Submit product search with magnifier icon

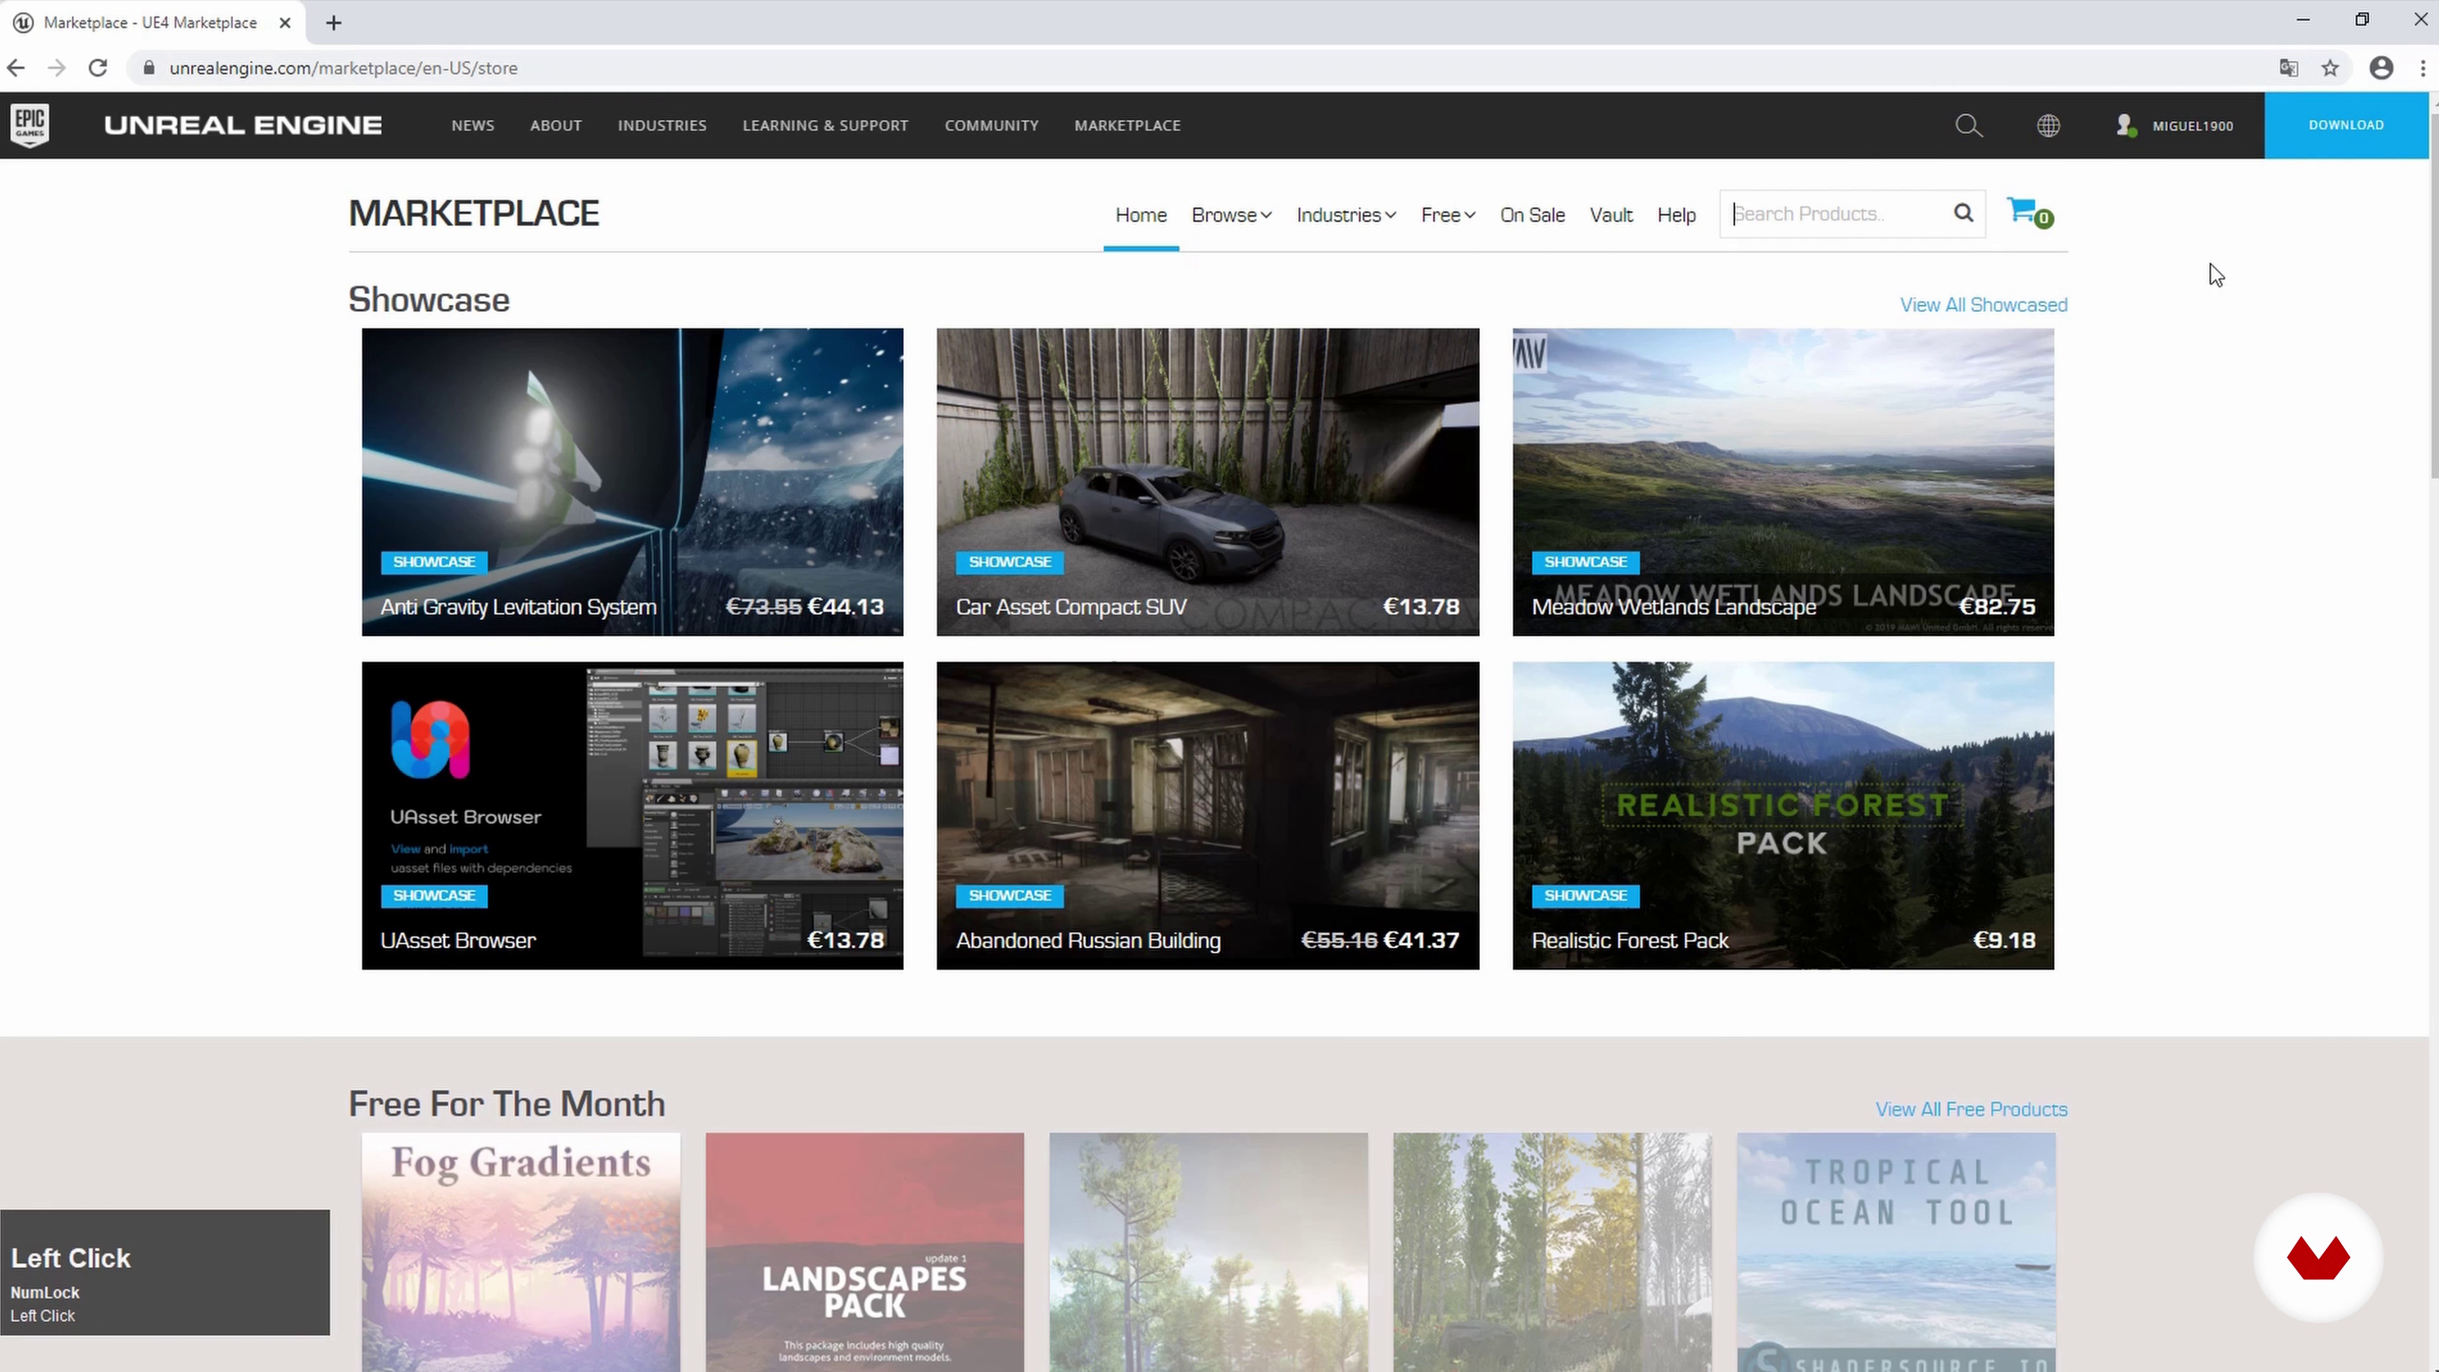click(x=1964, y=213)
